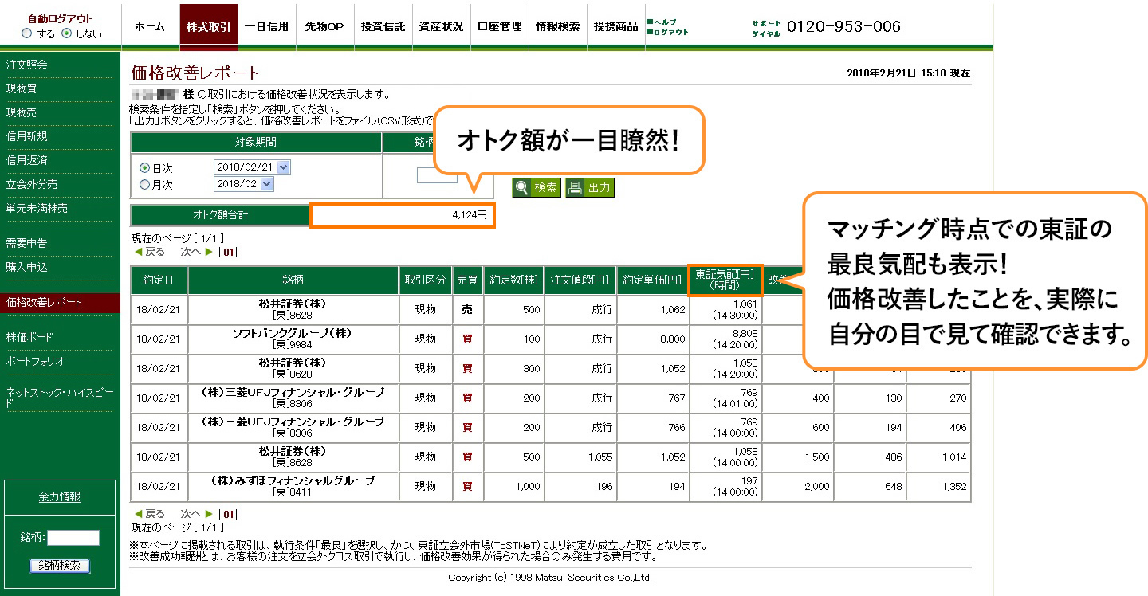The image size is (1148, 596).
Task: Click the ソフトバンクグループ(株) row name
Action: coord(293,333)
